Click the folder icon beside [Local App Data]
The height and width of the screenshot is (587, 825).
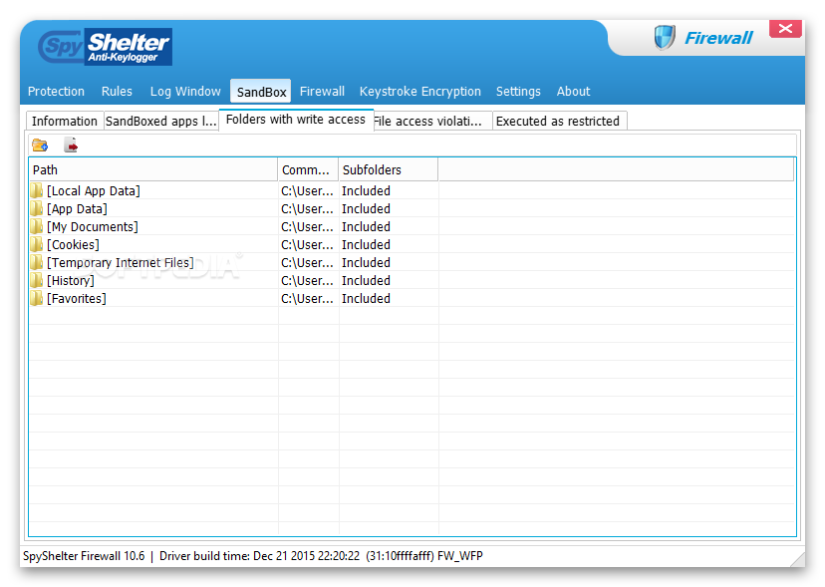[36, 190]
